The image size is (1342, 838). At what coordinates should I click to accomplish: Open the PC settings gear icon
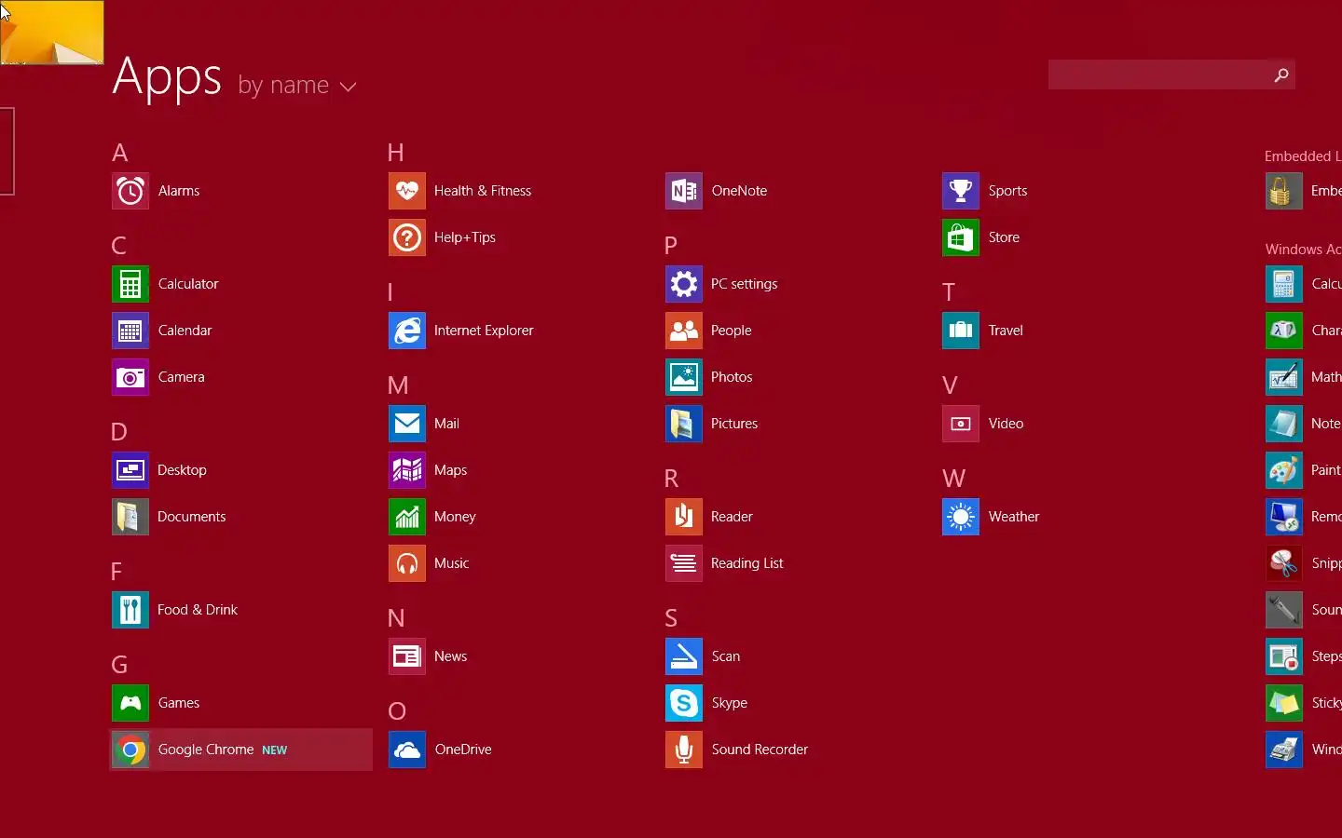684,284
